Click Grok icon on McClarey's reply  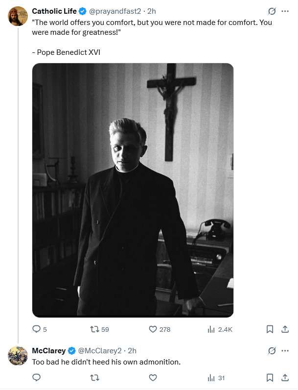(x=272, y=351)
